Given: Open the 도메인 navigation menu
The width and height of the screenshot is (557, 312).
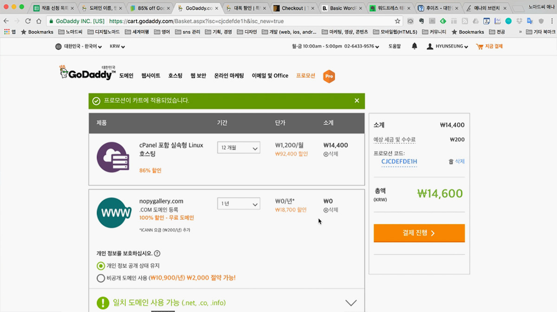Looking at the screenshot, I should tap(126, 76).
